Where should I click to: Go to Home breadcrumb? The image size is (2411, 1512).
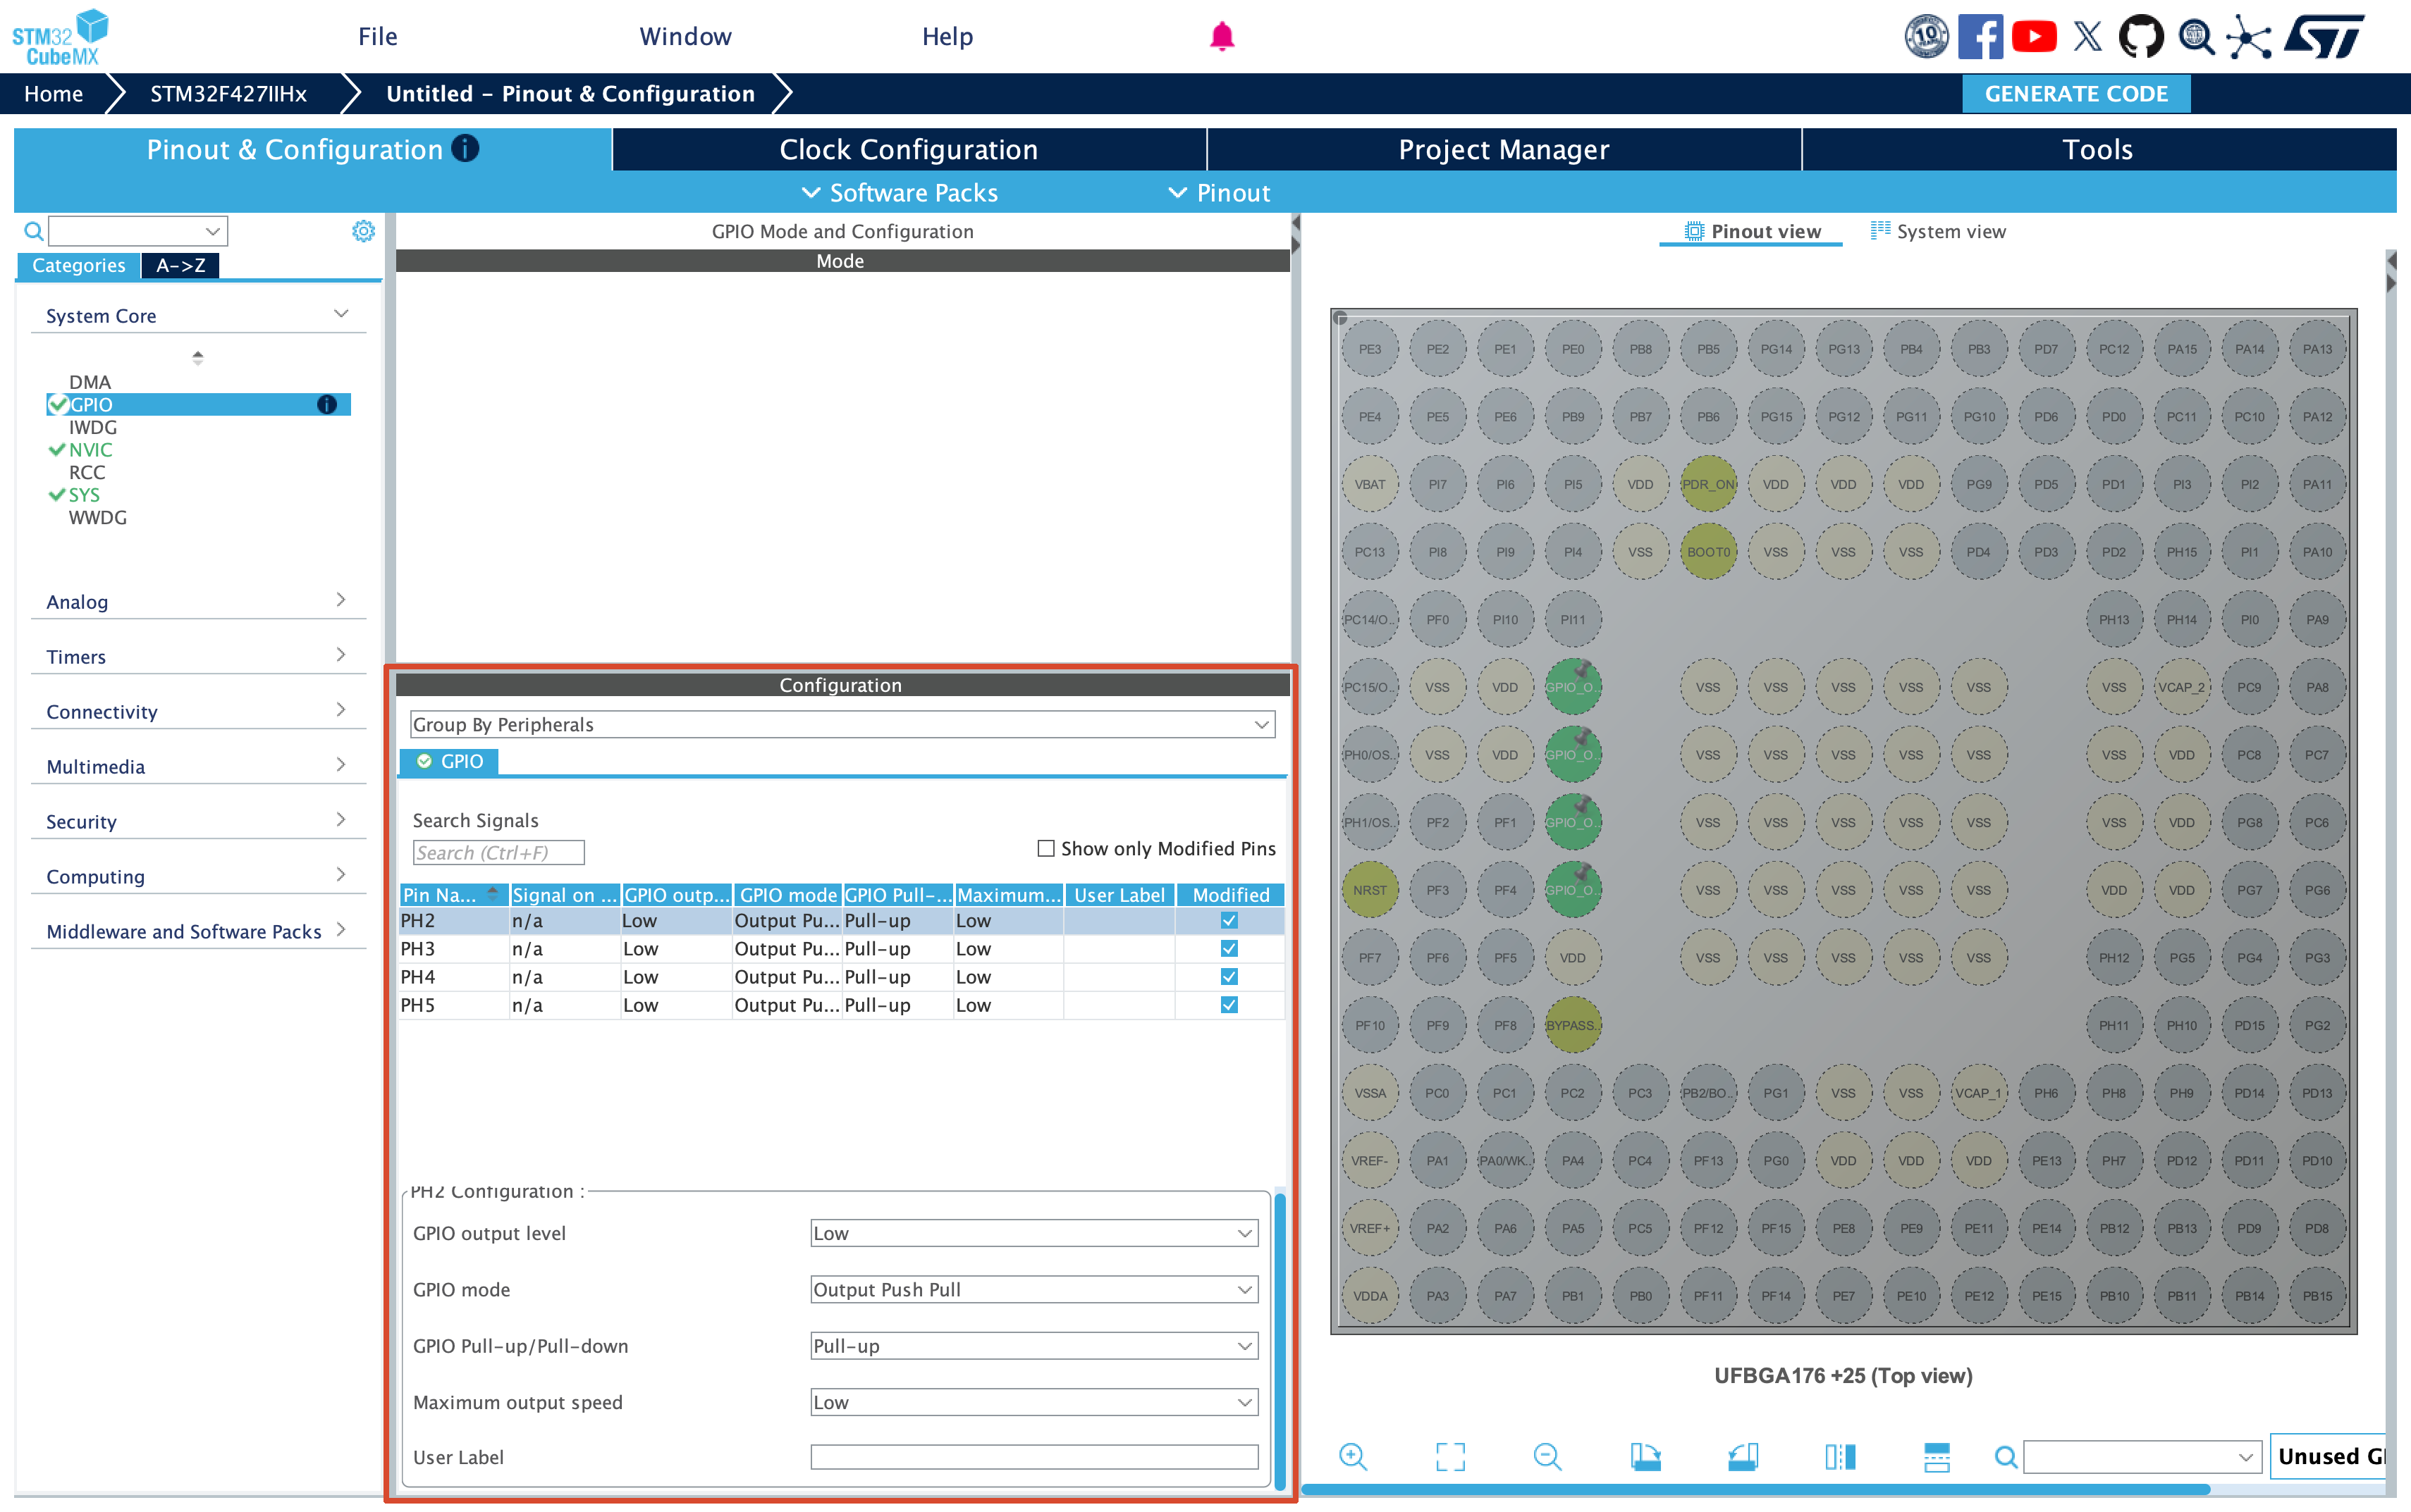click(54, 93)
